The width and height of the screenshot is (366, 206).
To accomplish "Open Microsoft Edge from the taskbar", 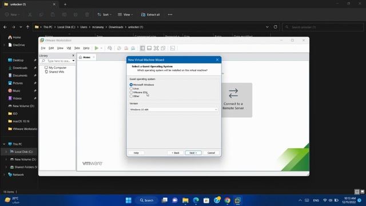I will [x=196, y=200].
